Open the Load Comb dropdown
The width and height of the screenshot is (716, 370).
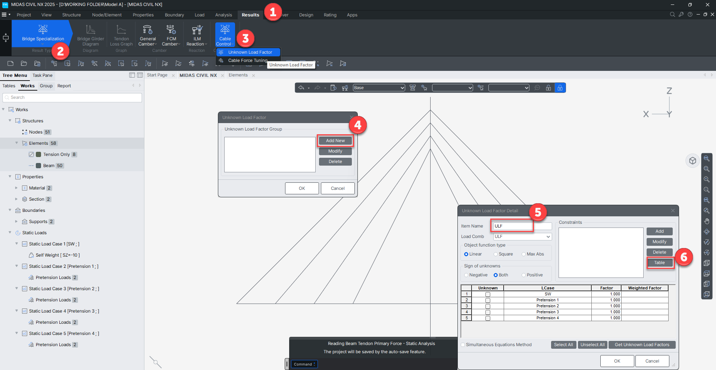pos(522,236)
